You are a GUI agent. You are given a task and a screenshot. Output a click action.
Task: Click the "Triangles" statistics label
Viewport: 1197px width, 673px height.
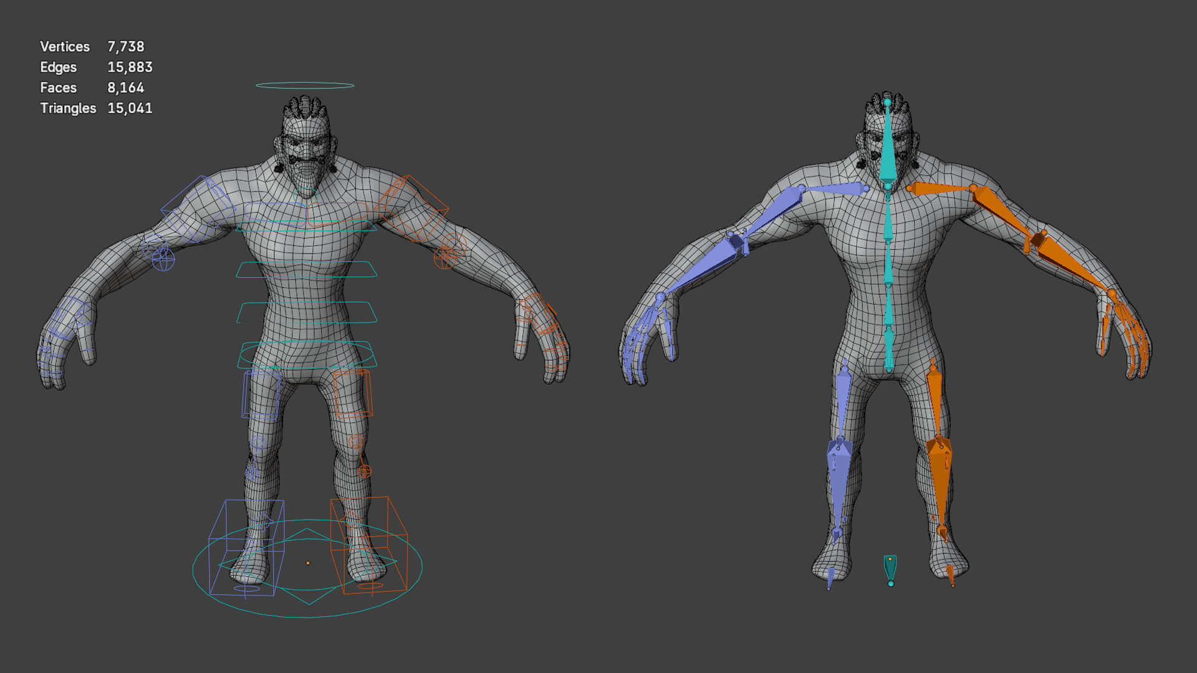68,108
